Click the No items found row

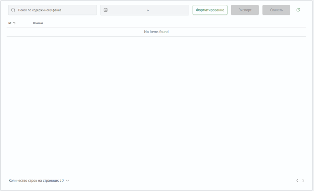(x=156, y=32)
